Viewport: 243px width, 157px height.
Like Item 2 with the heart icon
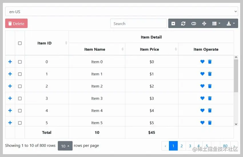[x=202, y=86]
